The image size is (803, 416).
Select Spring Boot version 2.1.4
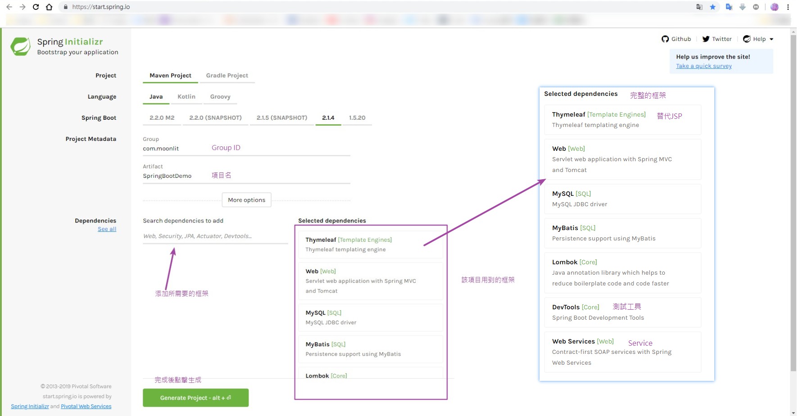tap(328, 118)
